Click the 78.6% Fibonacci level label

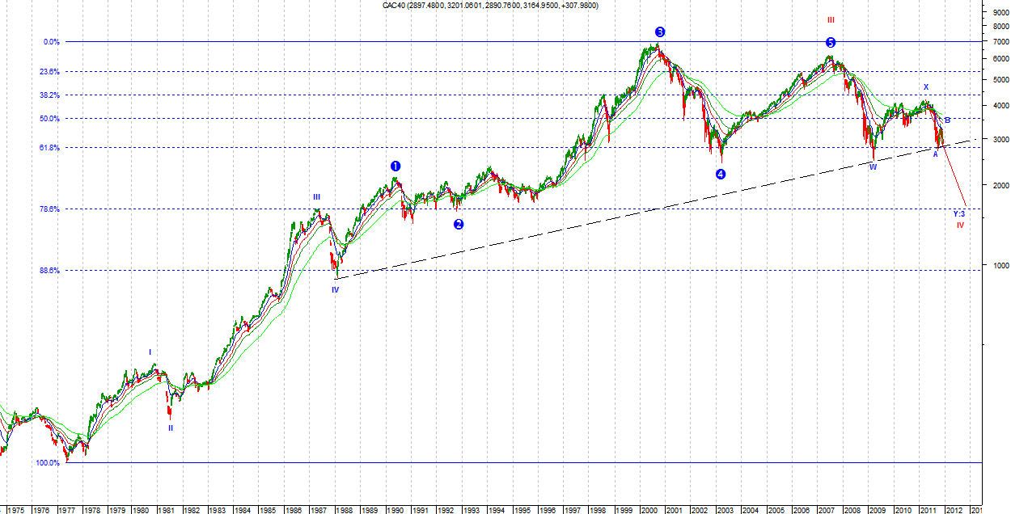[50, 209]
